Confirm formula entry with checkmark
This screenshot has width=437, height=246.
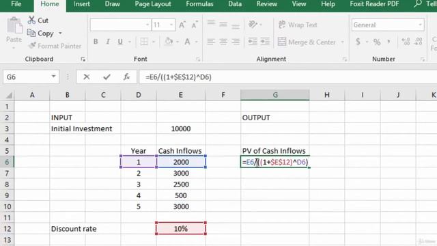107,77
